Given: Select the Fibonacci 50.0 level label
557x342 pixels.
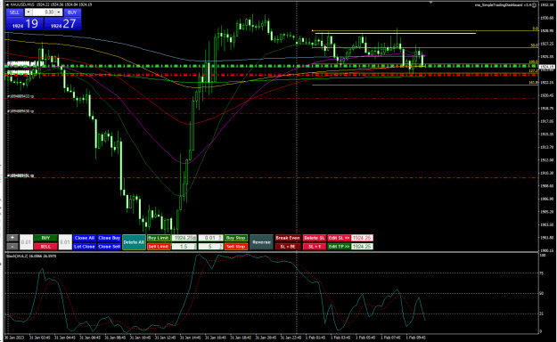Looking at the screenshot, I should point(534,45).
